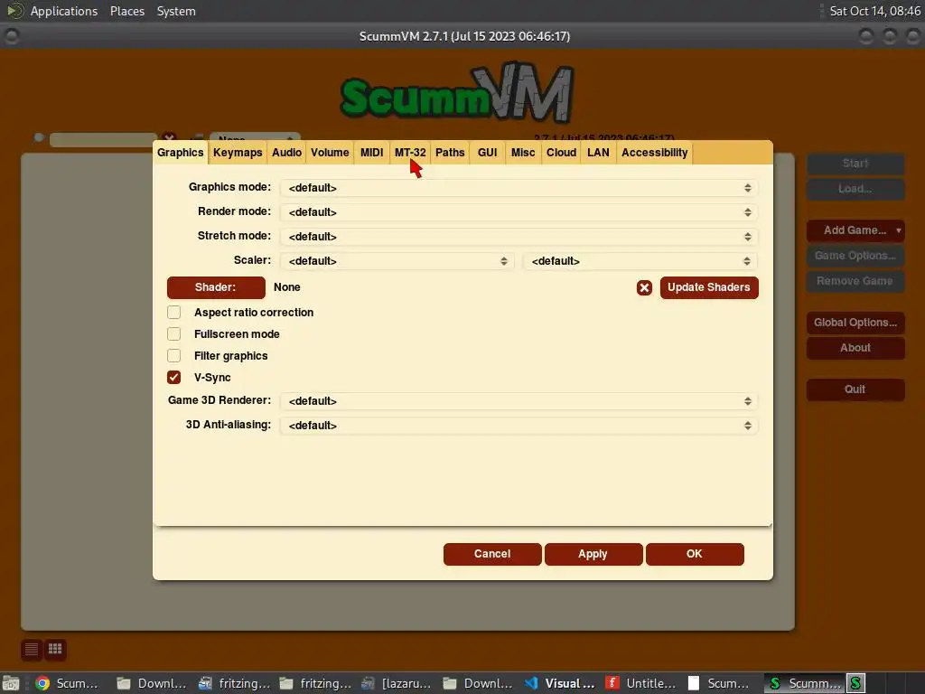Apply the option changes
This screenshot has width=925, height=694.
coord(593,554)
